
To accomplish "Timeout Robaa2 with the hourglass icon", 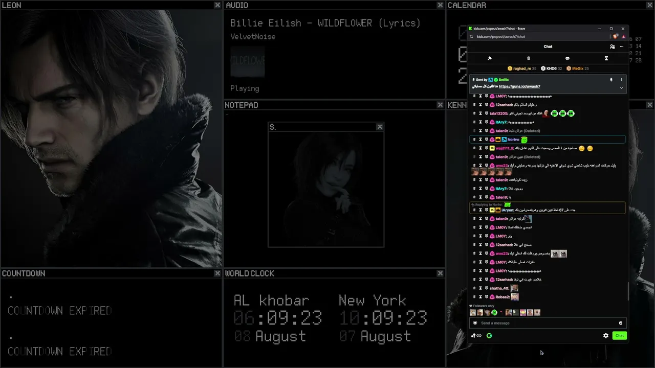I will (x=481, y=297).
